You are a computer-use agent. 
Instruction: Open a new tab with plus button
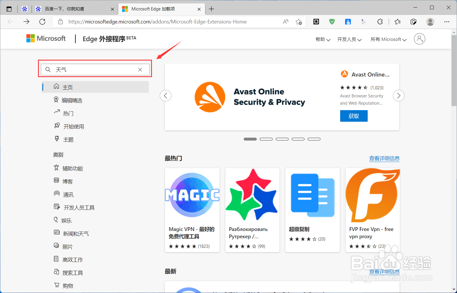[211, 9]
